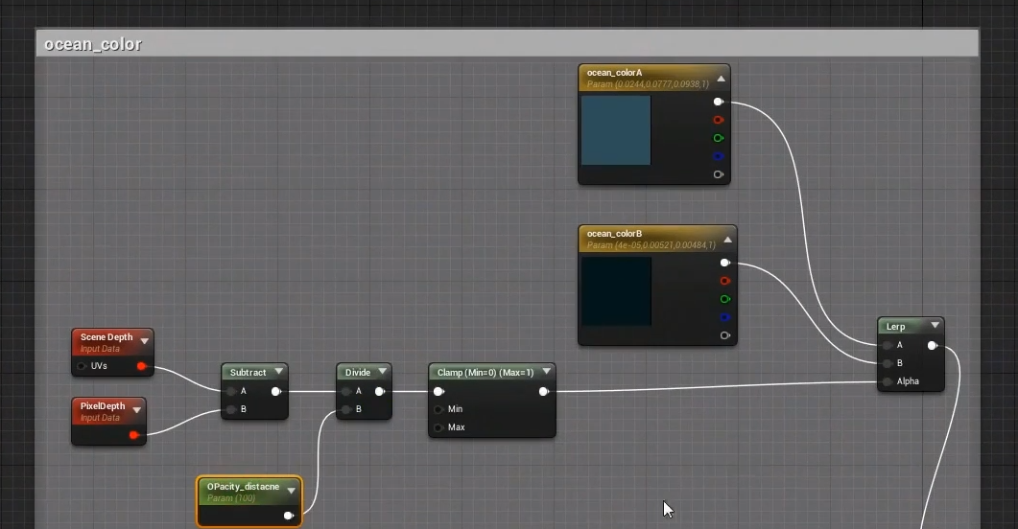This screenshot has width=1018, height=529.
Task: Expand the Divide node arrow
Action: click(x=383, y=372)
